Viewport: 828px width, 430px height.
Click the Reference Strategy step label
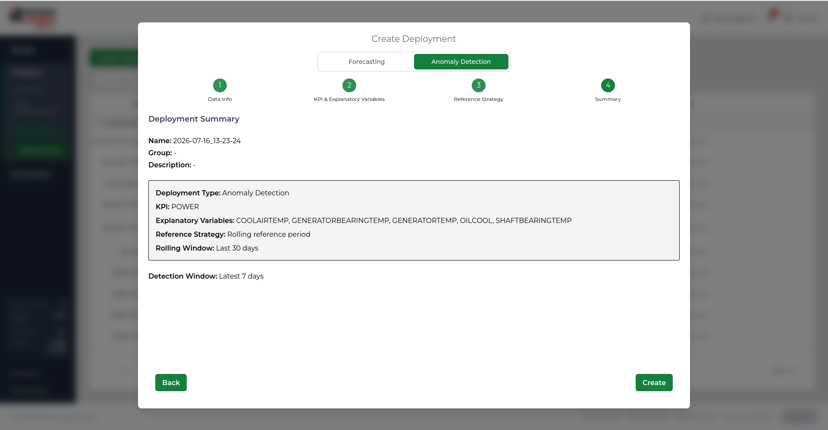pos(479,99)
